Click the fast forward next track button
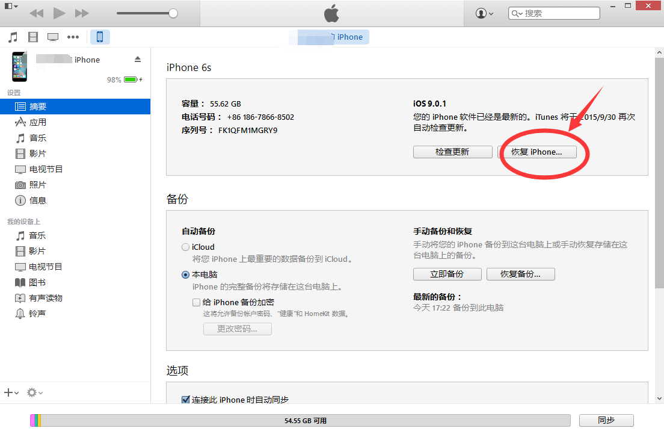Viewport: 664px width, 437px height. pos(82,13)
